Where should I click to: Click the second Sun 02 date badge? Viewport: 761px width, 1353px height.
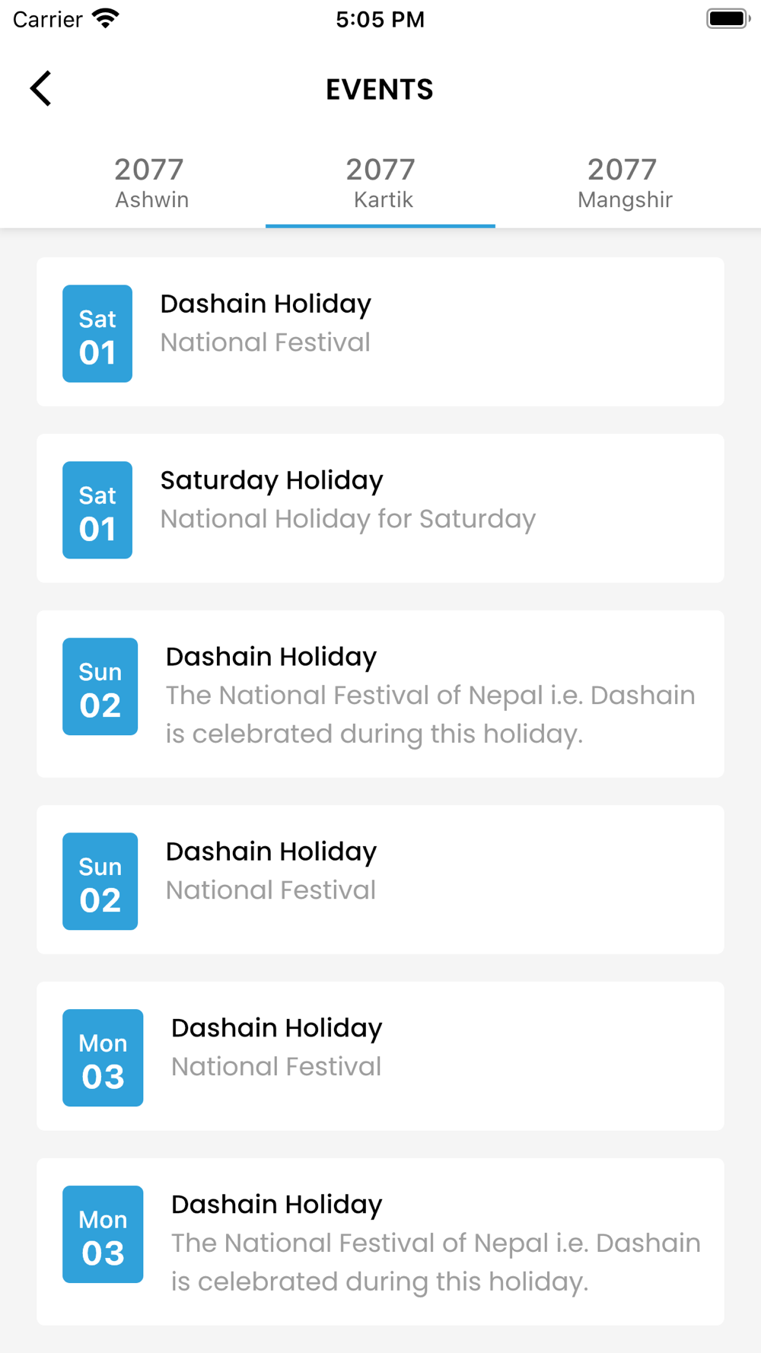coord(100,882)
